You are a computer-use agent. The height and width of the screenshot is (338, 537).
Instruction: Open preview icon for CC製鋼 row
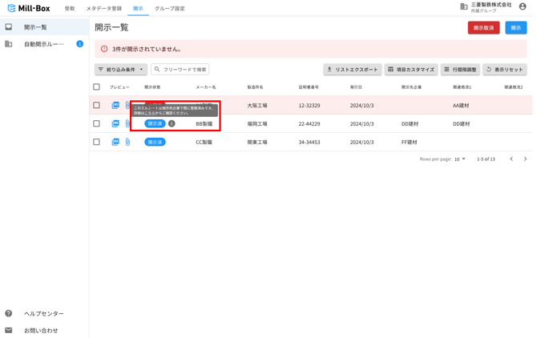115,142
